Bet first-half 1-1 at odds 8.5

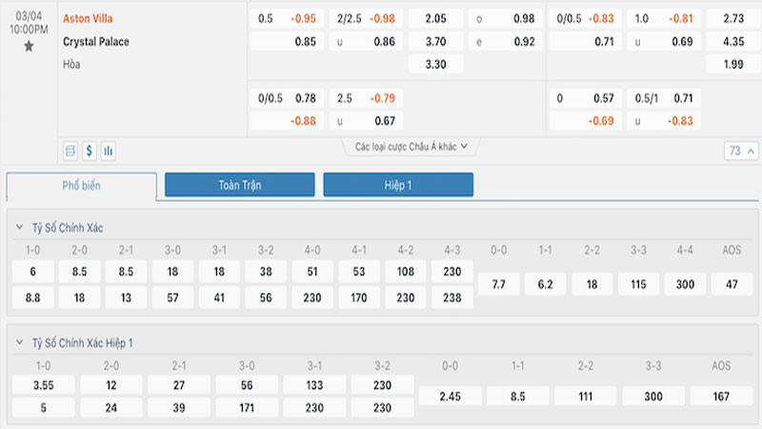[x=518, y=397]
